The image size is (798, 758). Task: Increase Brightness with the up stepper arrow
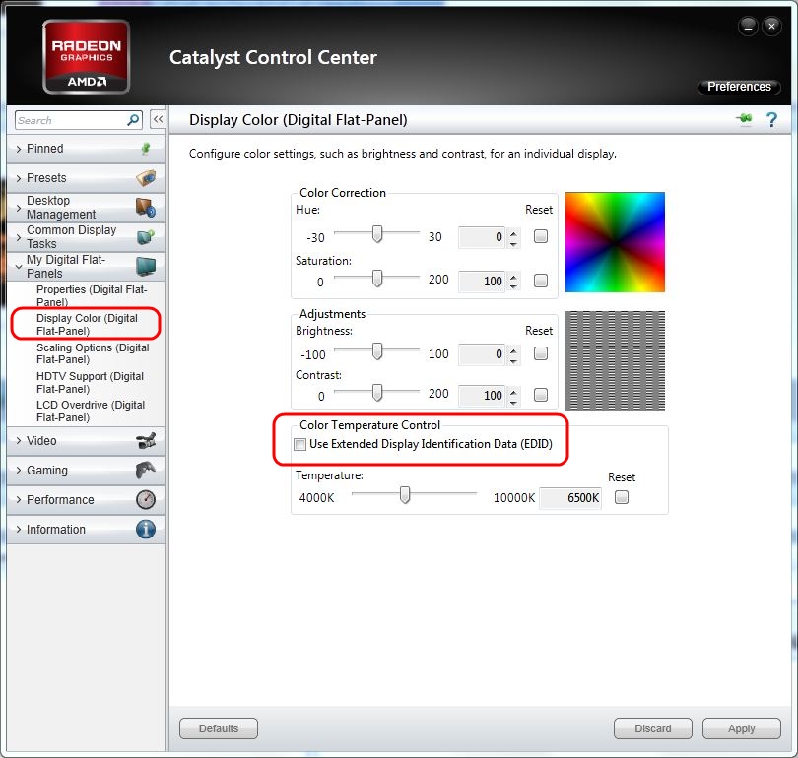pyautogui.click(x=513, y=349)
